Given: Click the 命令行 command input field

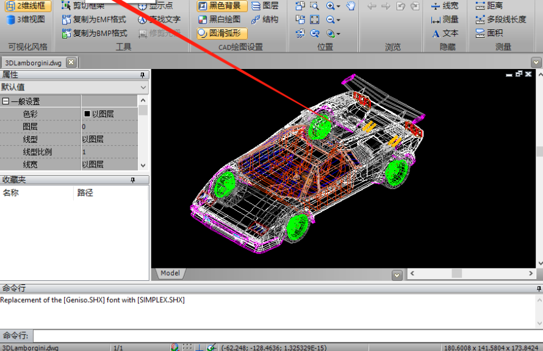Looking at the screenshot, I should [x=287, y=336].
